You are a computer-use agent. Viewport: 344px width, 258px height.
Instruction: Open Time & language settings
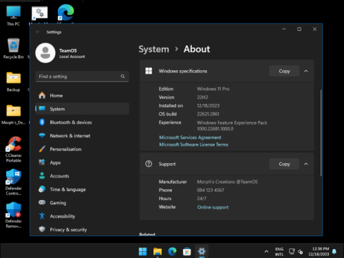pos(82,189)
